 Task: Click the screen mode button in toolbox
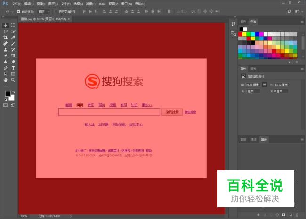tap(13, 105)
